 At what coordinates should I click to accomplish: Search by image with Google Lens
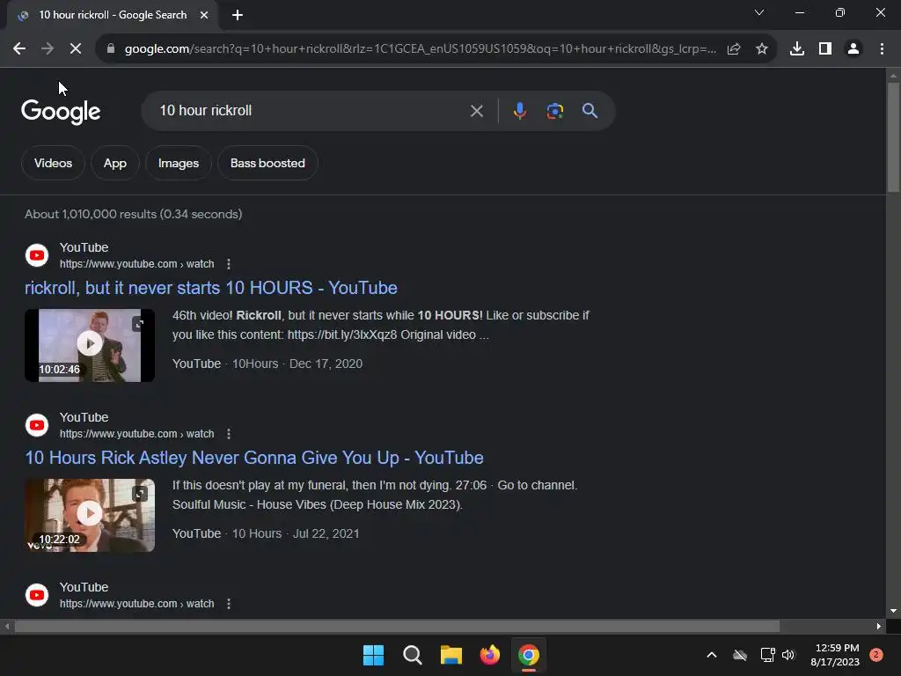[x=555, y=111]
